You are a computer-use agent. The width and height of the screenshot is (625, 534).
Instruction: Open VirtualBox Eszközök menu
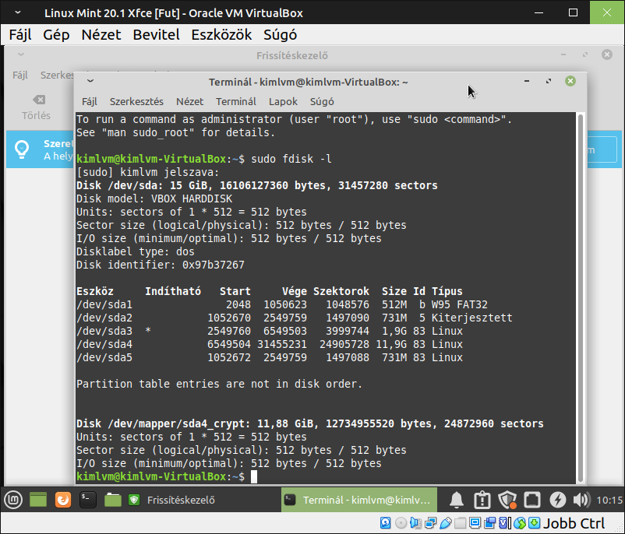click(221, 35)
